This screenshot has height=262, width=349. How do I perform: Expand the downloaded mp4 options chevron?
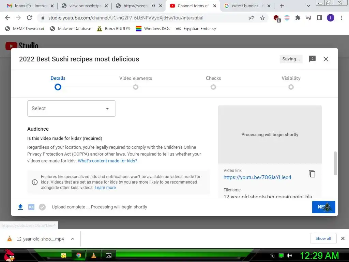(73, 239)
